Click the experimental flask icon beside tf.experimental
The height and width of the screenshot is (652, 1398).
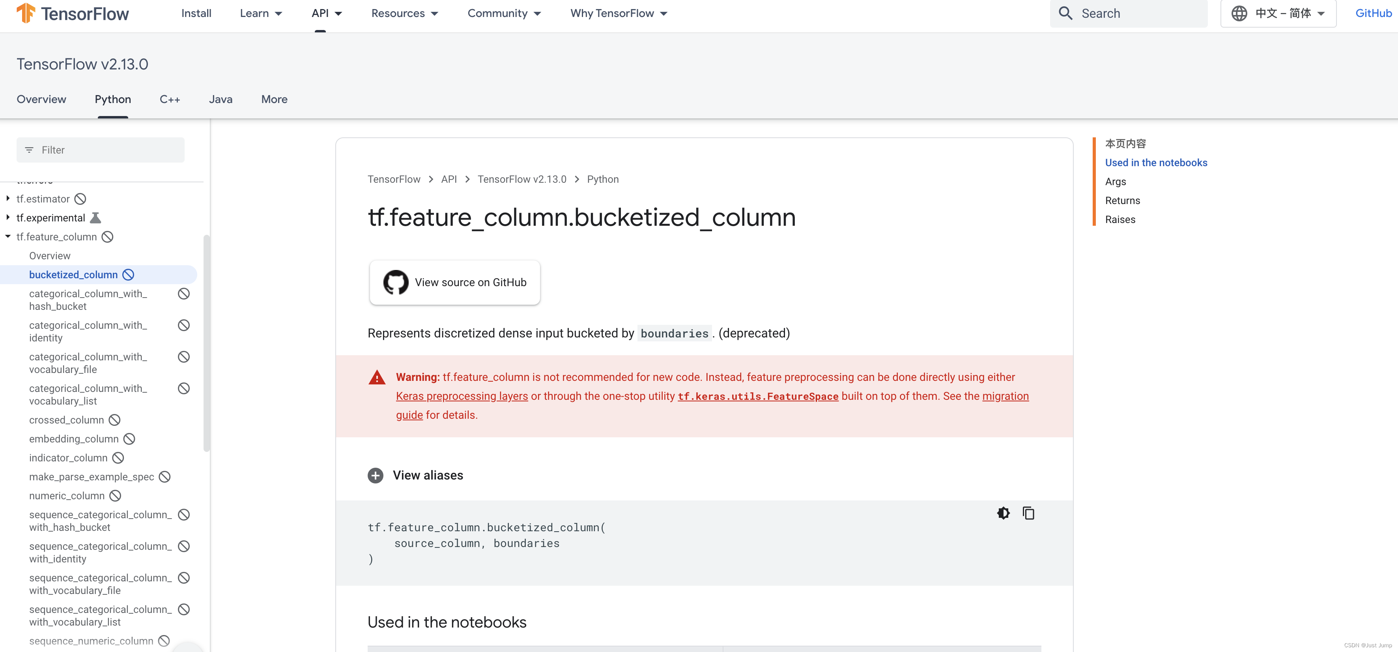tap(96, 217)
